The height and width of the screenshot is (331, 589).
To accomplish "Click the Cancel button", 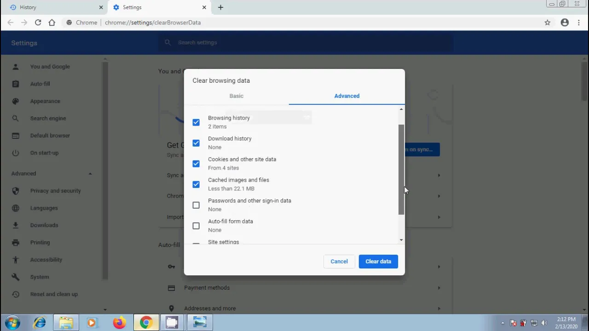I will tap(339, 261).
